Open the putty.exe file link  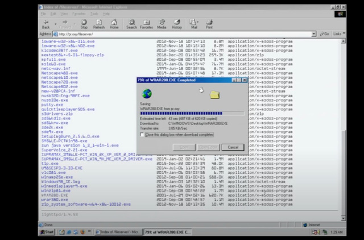pyautogui.click(x=52, y=105)
